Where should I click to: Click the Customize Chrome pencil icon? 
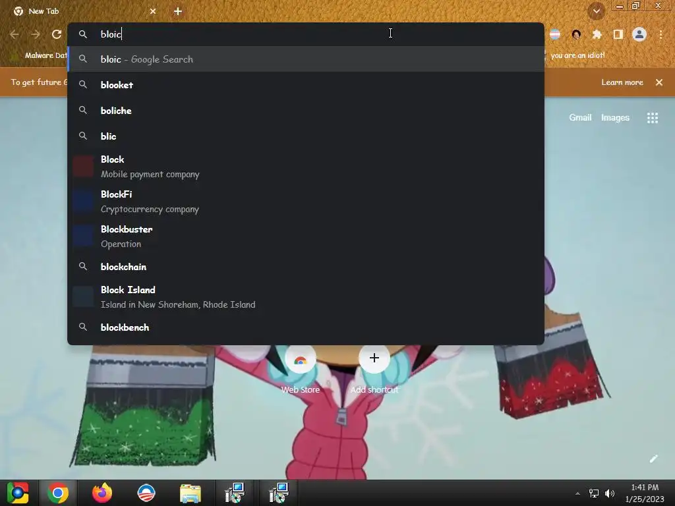point(653,459)
